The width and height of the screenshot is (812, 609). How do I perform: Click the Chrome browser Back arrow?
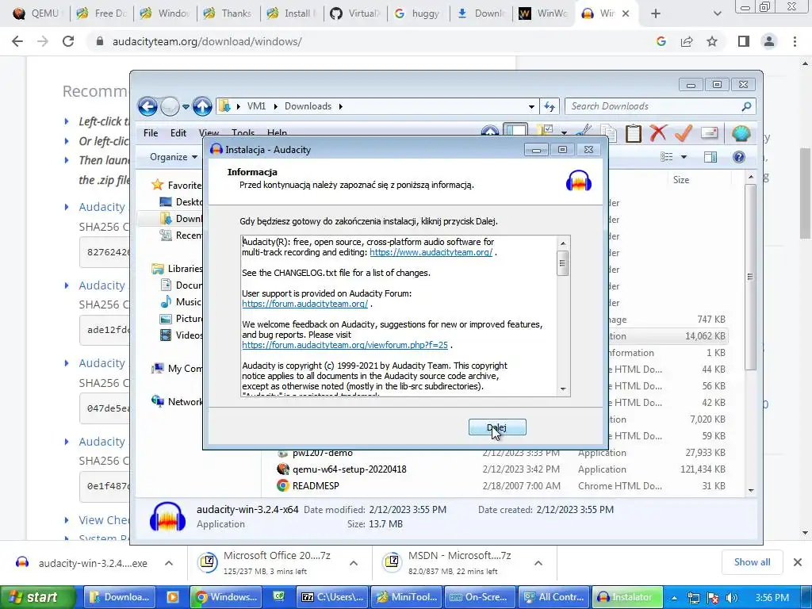(17, 41)
